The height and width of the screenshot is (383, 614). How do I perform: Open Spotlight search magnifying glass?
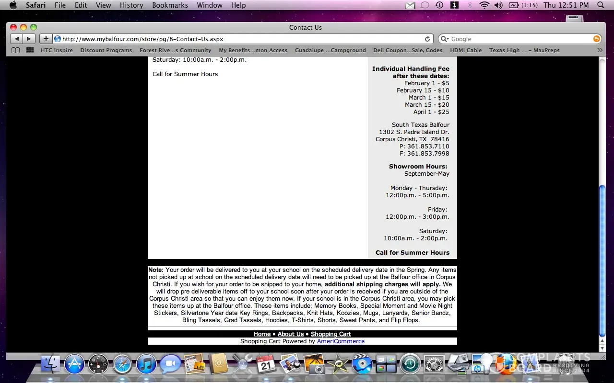[601, 5]
